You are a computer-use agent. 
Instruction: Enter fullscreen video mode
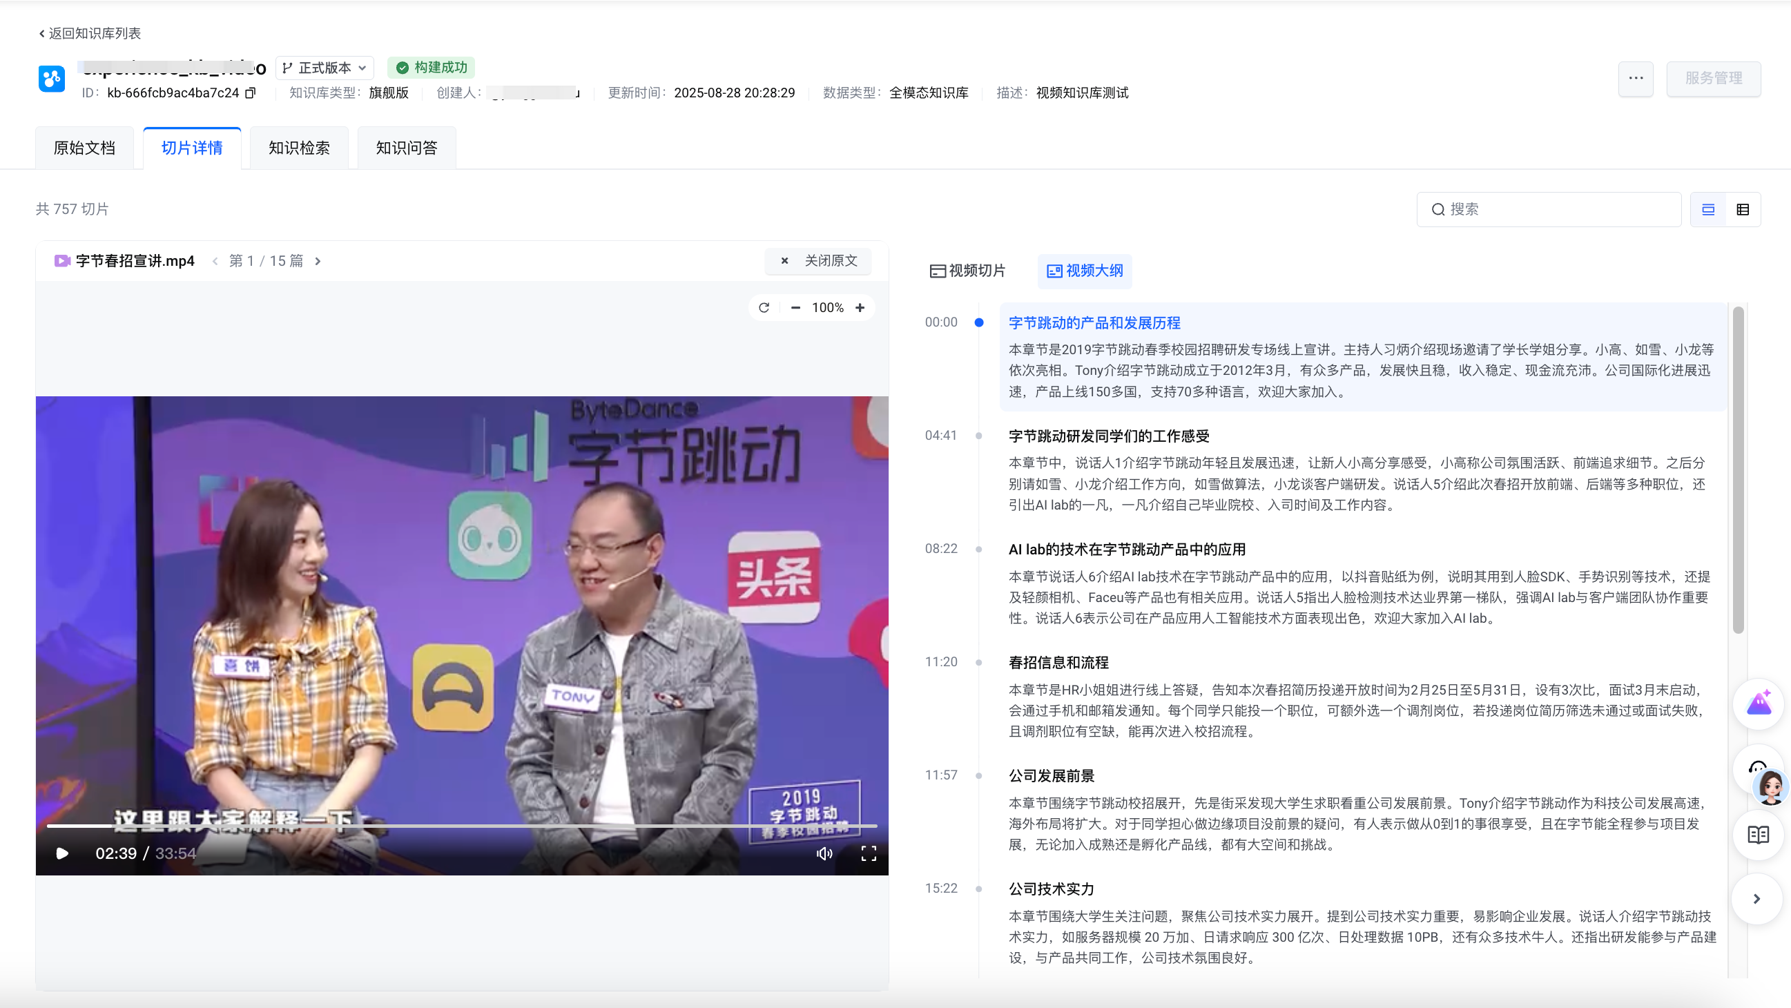(869, 853)
